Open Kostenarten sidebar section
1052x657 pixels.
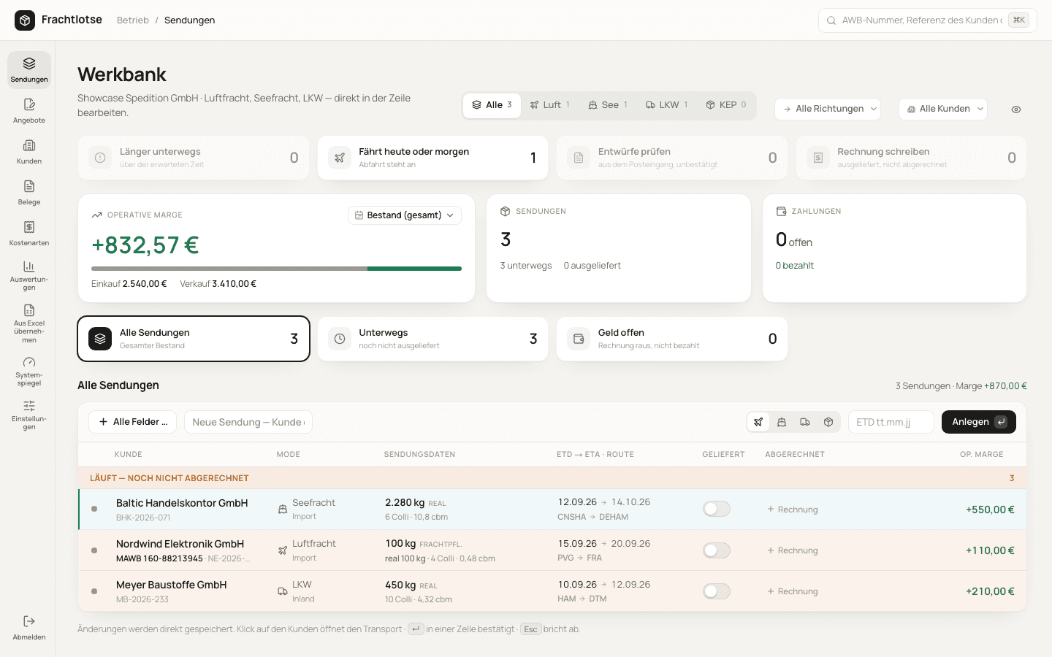pos(29,234)
